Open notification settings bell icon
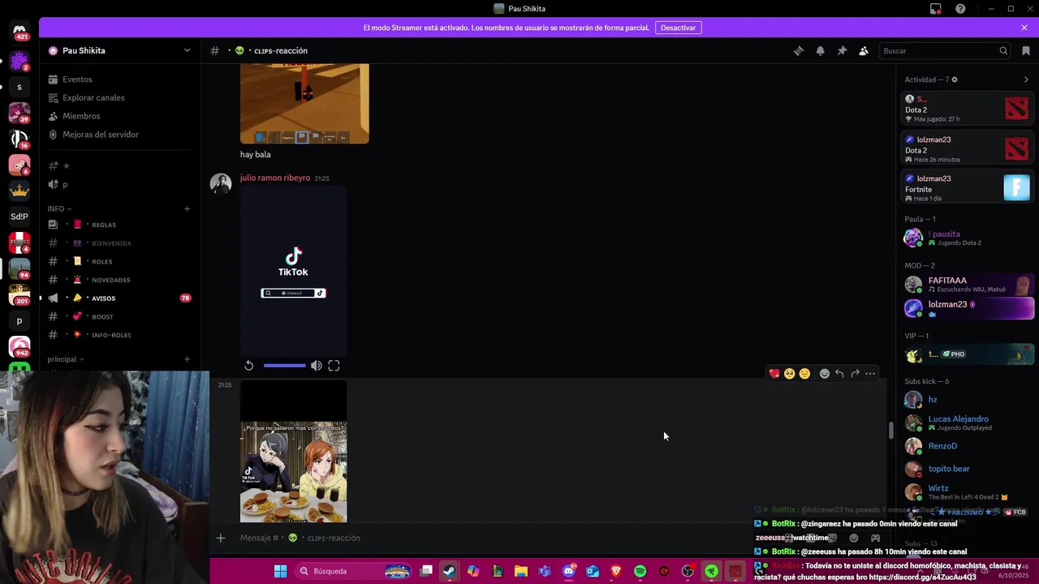Screen dimensions: 1039x584 (x=820, y=50)
